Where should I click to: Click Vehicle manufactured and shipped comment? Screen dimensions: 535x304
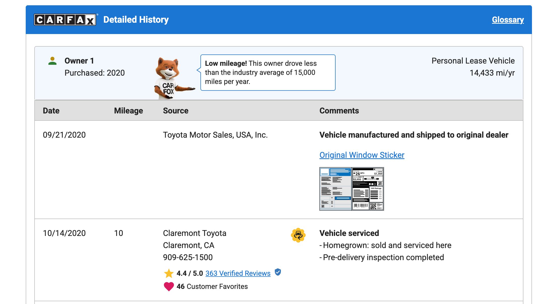[414, 135]
